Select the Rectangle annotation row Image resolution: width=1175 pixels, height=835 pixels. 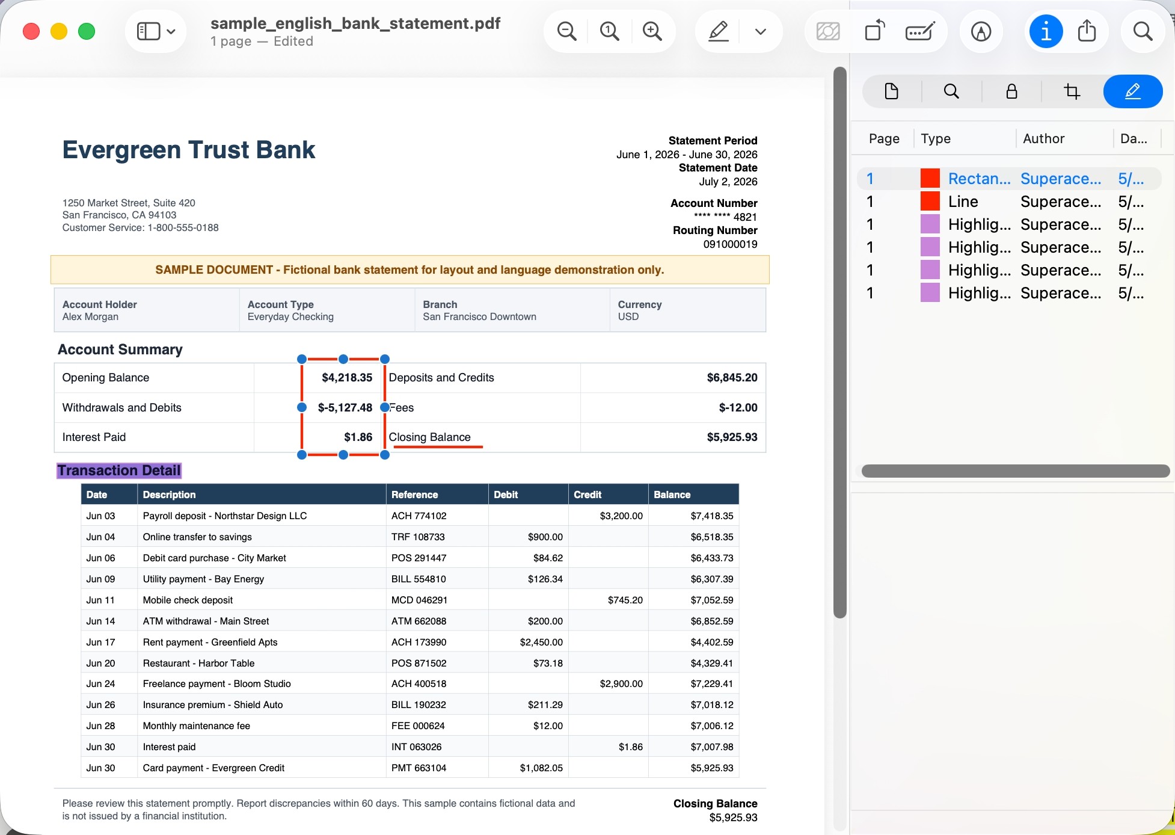point(1009,179)
